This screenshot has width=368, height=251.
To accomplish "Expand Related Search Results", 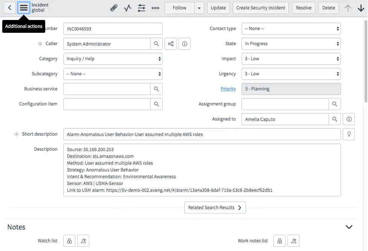I will pyautogui.click(x=215, y=208).
